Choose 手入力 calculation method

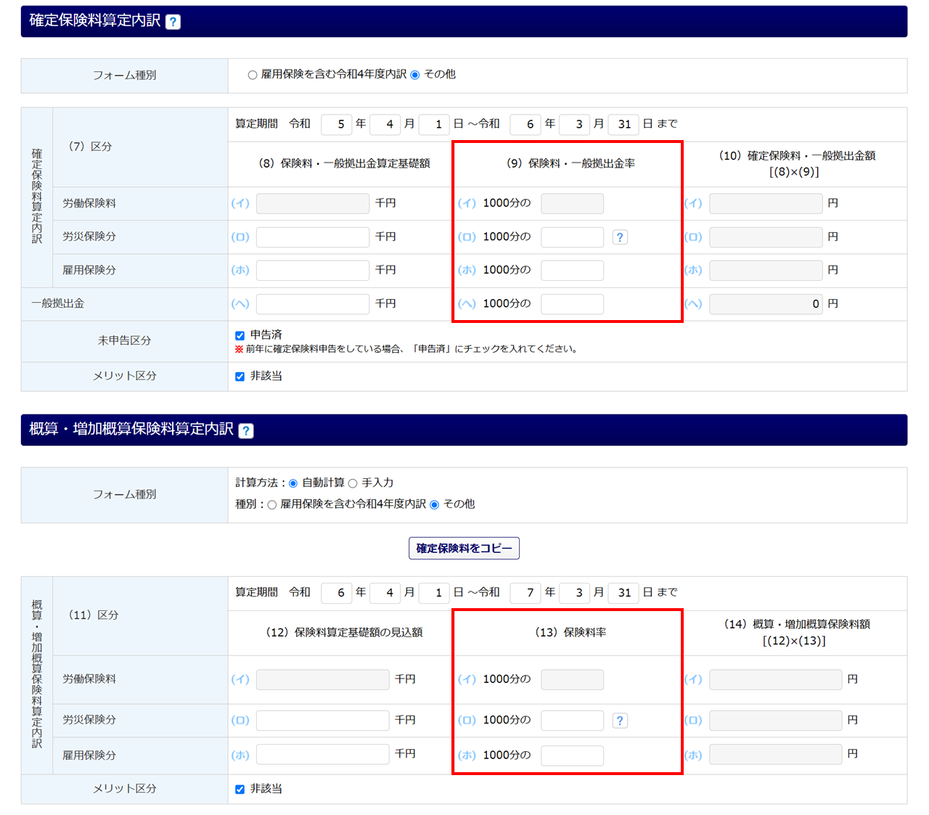click(353, 483)
